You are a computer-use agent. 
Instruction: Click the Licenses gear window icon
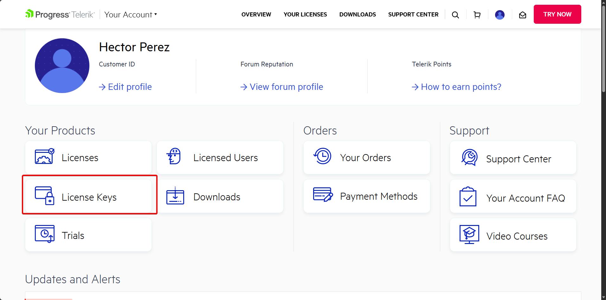click(45, 156)
